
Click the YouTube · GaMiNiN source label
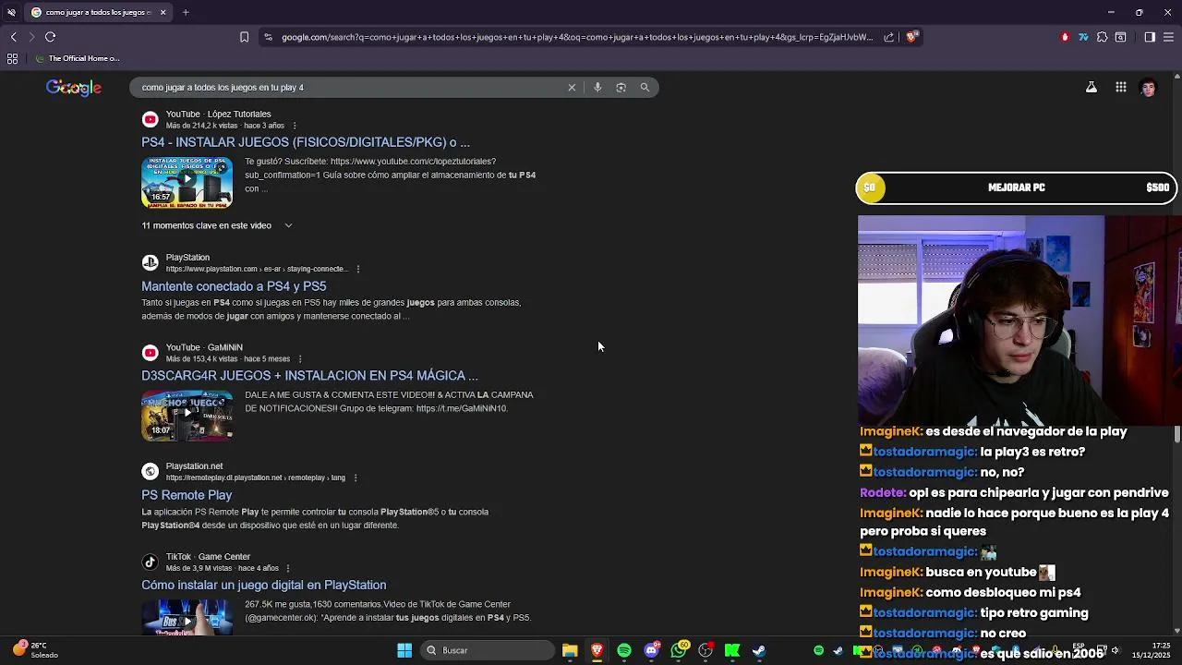204,348
